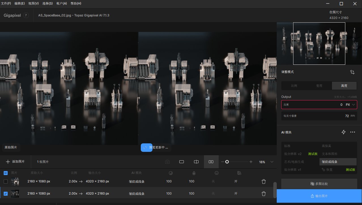Select the split-view comparison icon
The image size is (362, 205).
click(x=196, y=161)
